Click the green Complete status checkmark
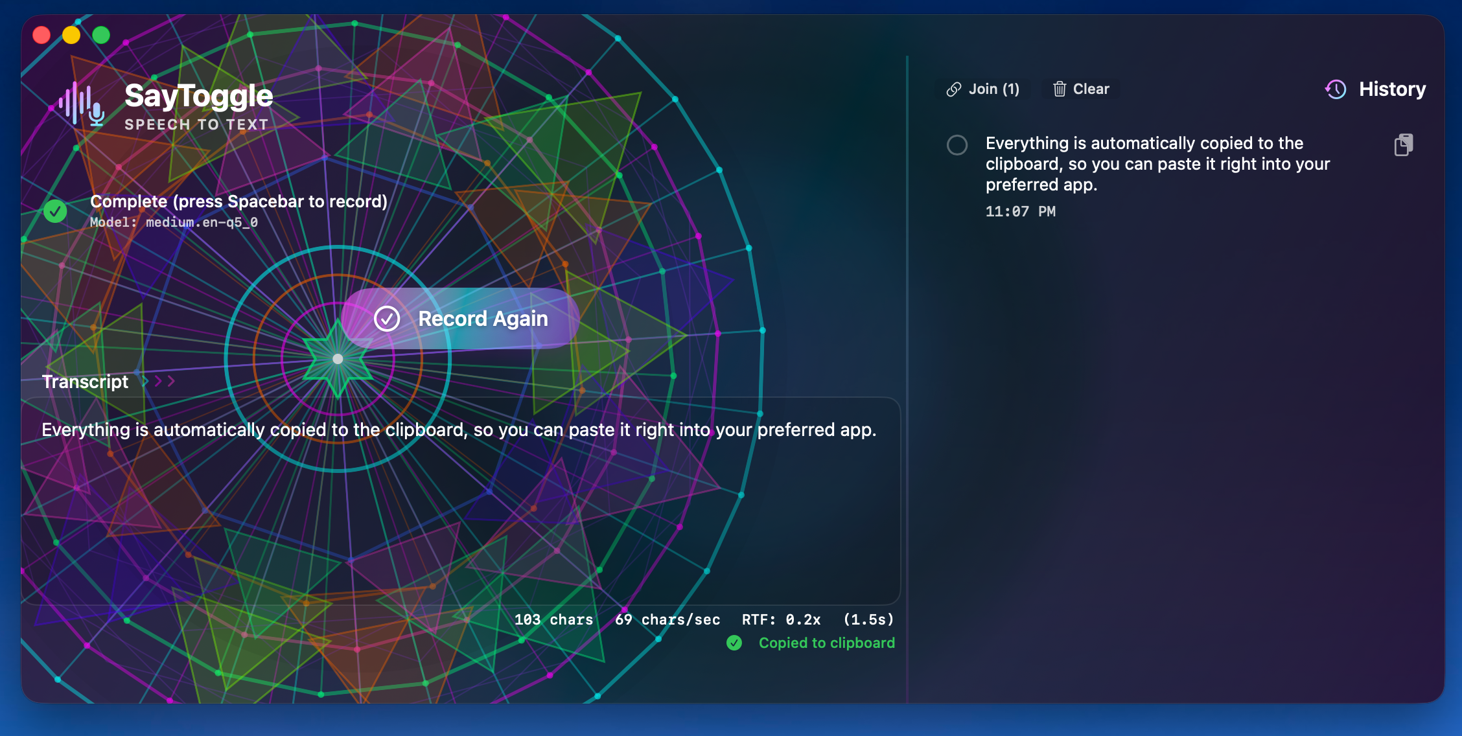 point(55,211)
